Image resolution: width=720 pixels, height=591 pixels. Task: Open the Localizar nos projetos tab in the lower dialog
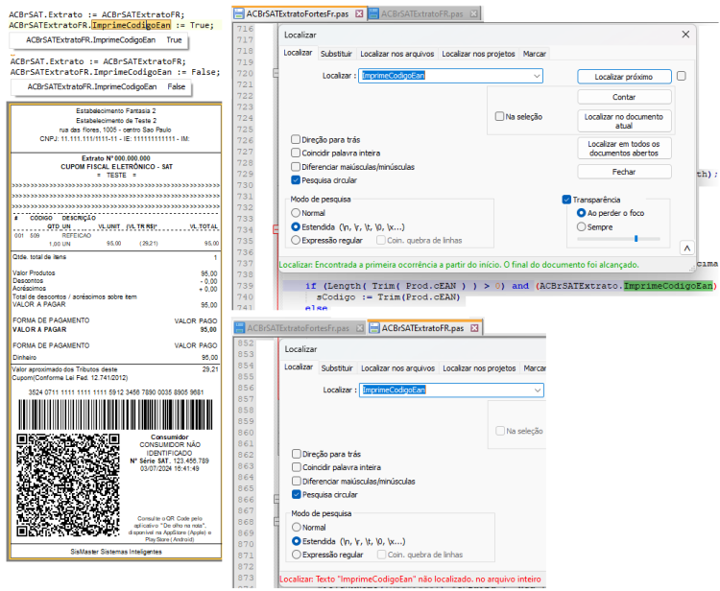click(479, 368)
